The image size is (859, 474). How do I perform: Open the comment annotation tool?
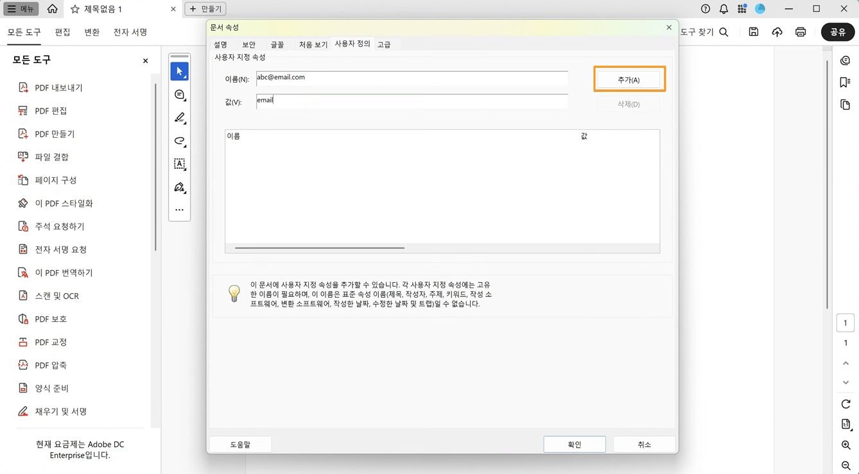pos(180,94)
